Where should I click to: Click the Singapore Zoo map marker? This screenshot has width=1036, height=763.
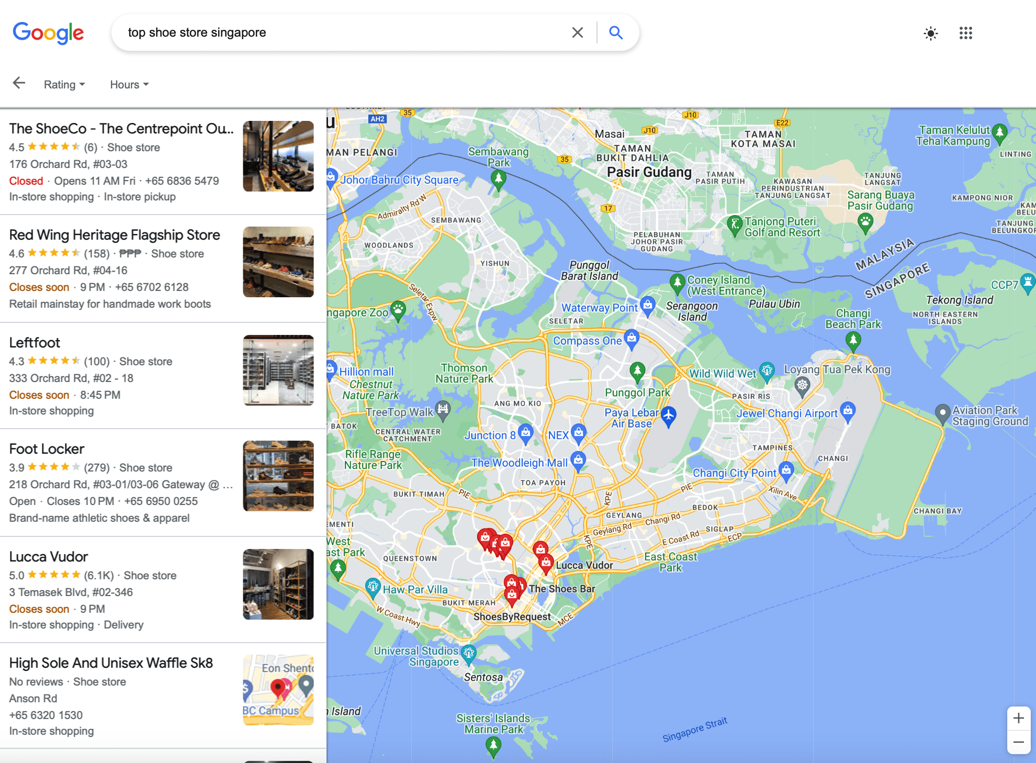[398, 310]
